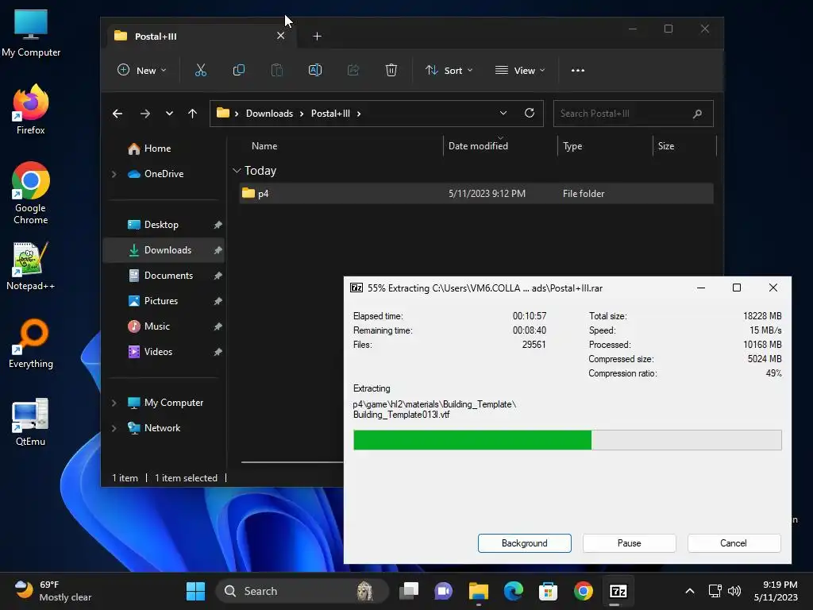Select the My Computer desktop icon
813x610 pixels.
coord(31,33)
